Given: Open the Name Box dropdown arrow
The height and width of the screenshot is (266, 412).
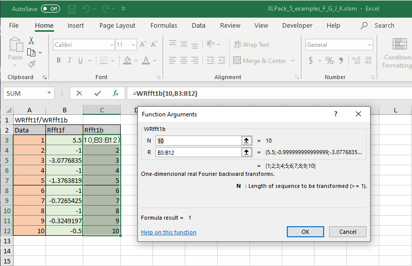Looking at the screenshot, I should click(49, 93).
